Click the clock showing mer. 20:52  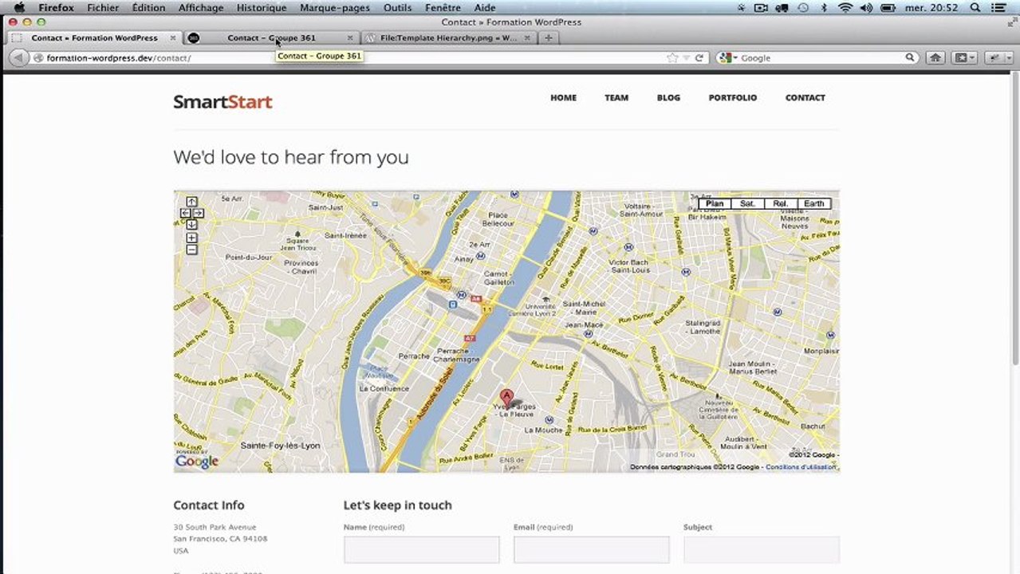[931, 7]
